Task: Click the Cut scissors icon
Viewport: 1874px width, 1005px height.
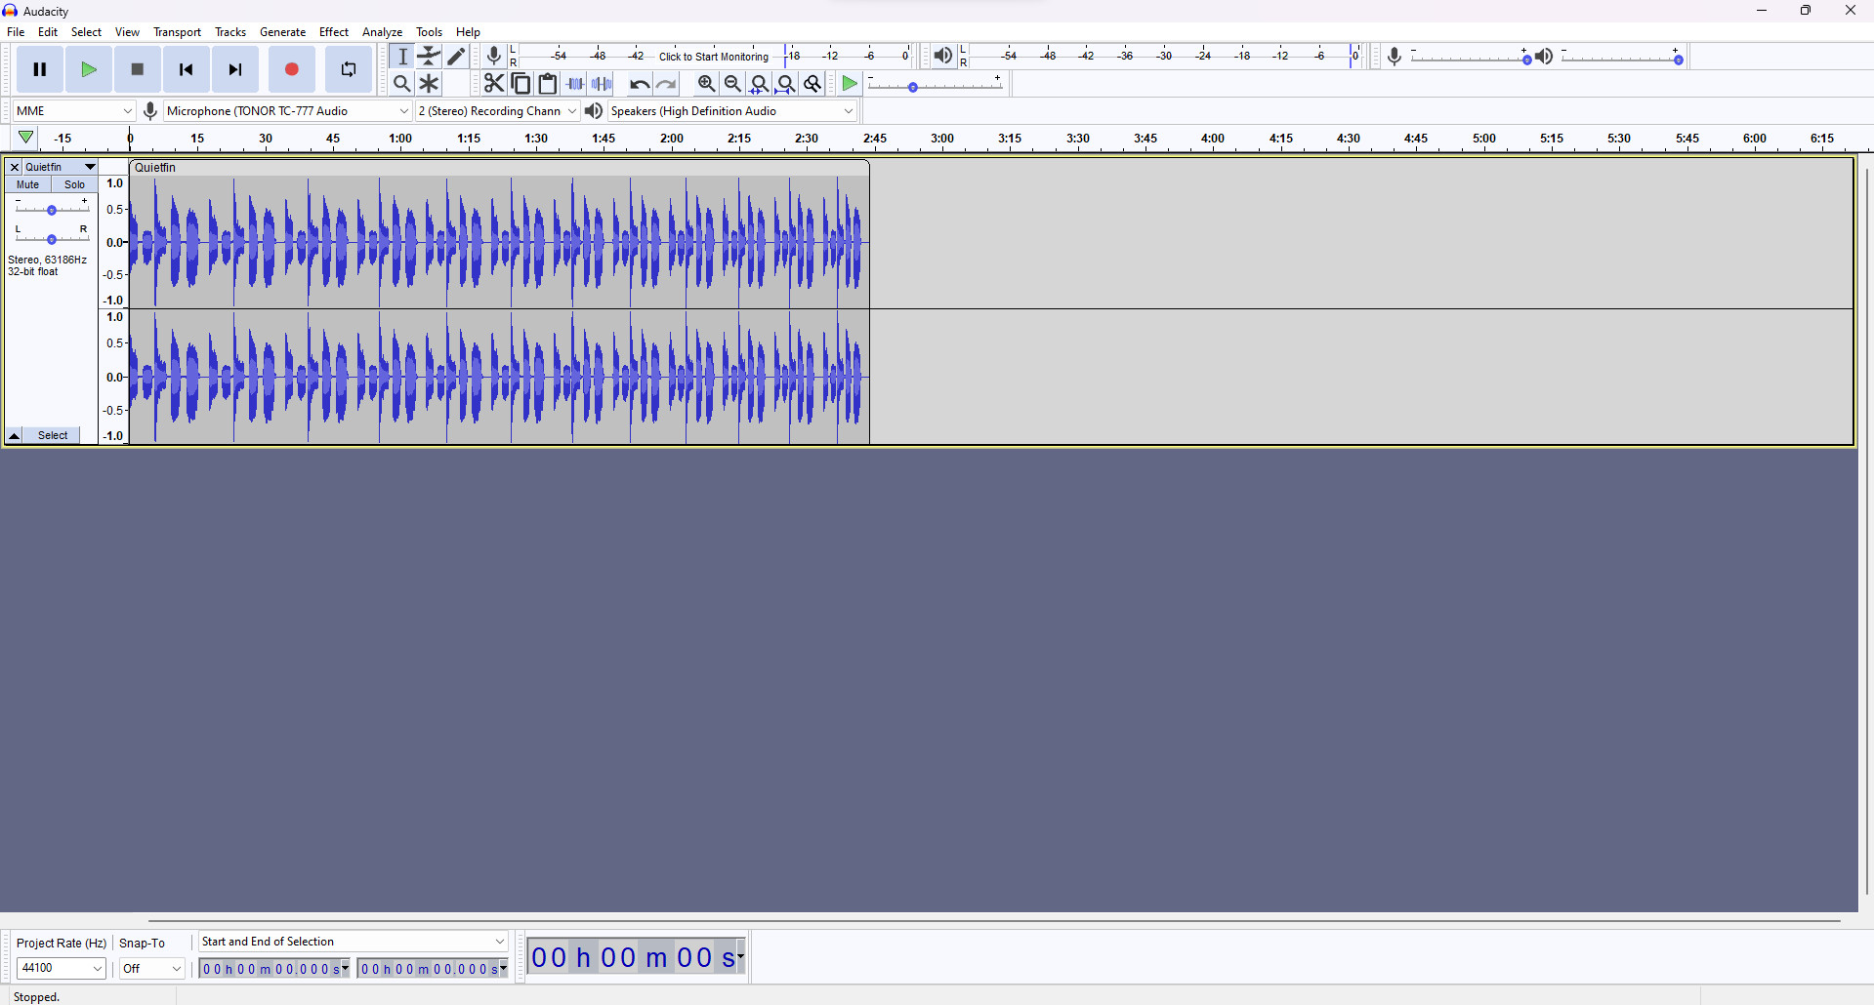Action: (494, 84)
